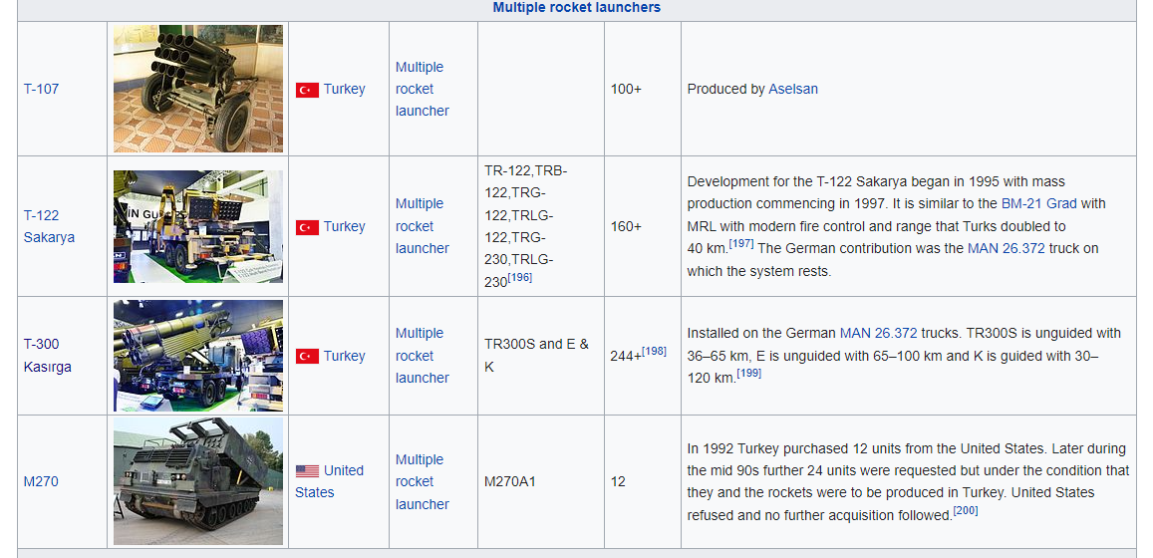
Task: Open the Multiple rocket launchers header link
Action: [576, 8]
